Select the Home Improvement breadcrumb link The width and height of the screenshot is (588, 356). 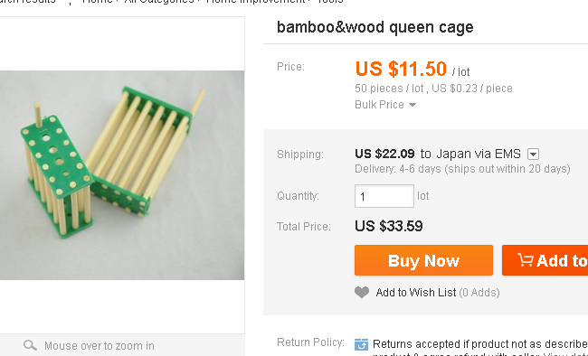pyautogui.click(x=256, y=1)
